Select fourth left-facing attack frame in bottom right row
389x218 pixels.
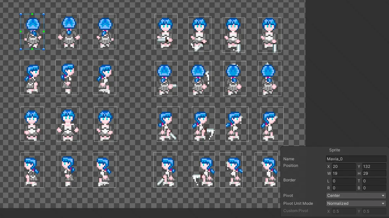pos(266,170)
